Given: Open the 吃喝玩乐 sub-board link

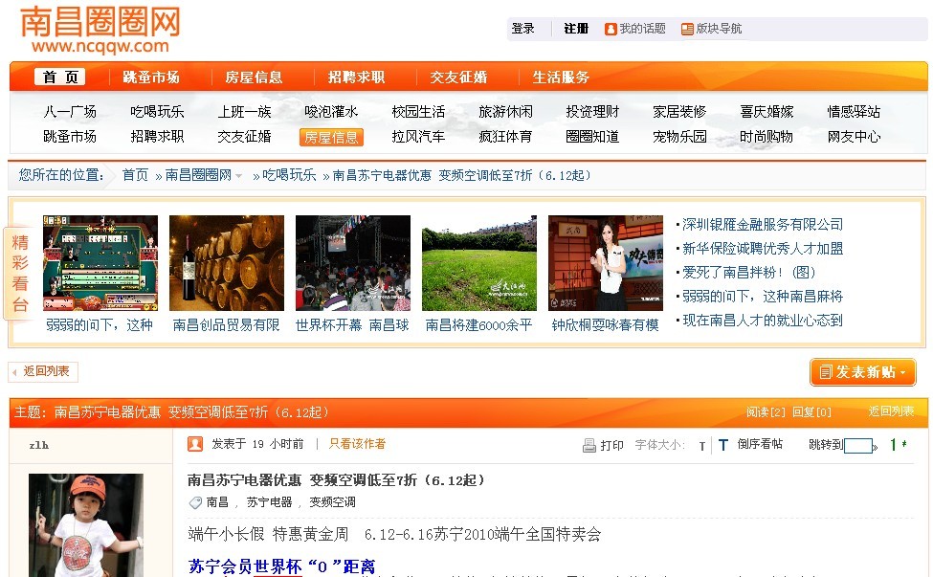Looking at the screenshot, I should [157, 112].
